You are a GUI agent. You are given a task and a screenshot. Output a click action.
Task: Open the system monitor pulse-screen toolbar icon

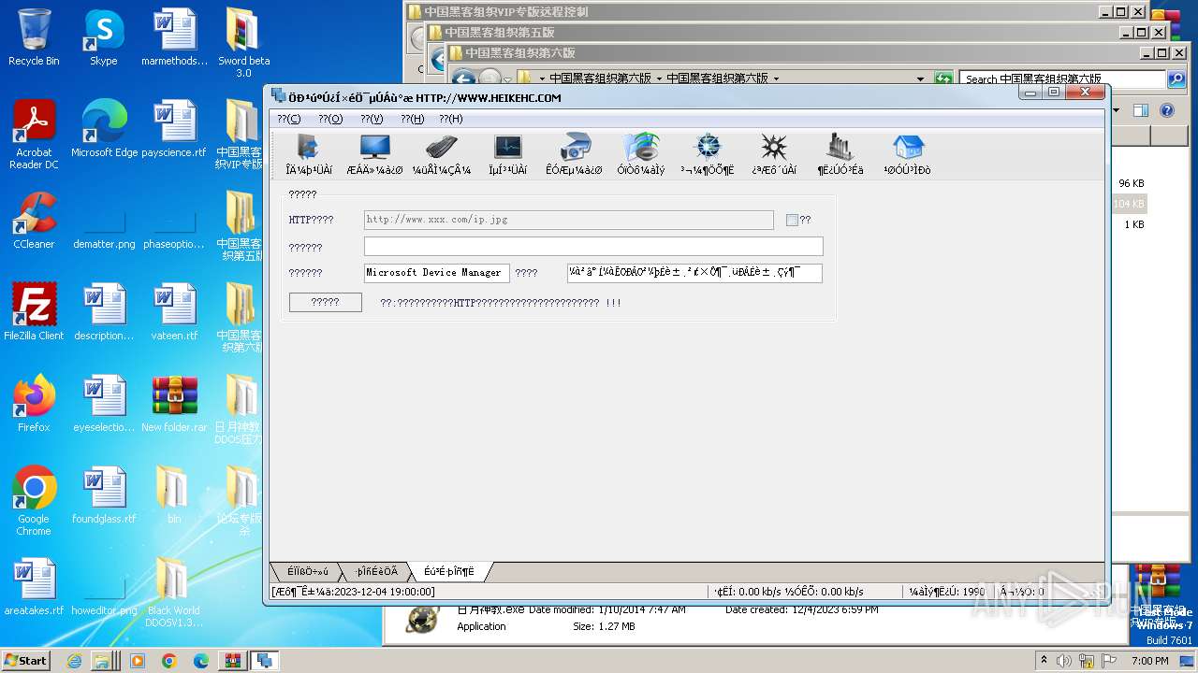coord(508,154)
